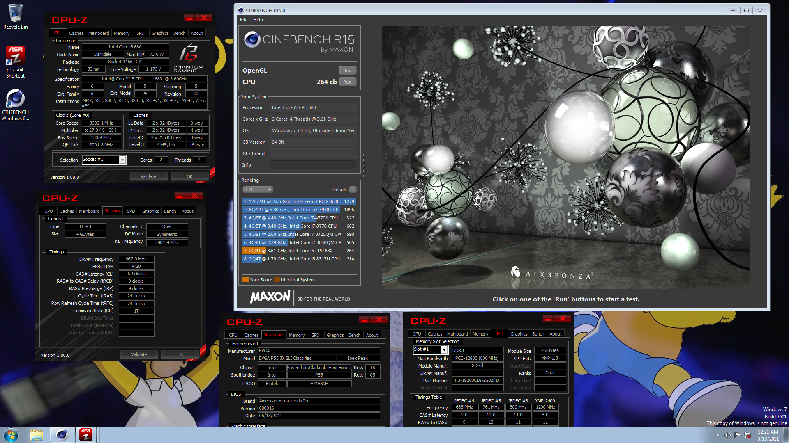Open About tab in CPU-Z SPD window
The height and width of the screenshot is (443, 789).
tap(556, 334)
